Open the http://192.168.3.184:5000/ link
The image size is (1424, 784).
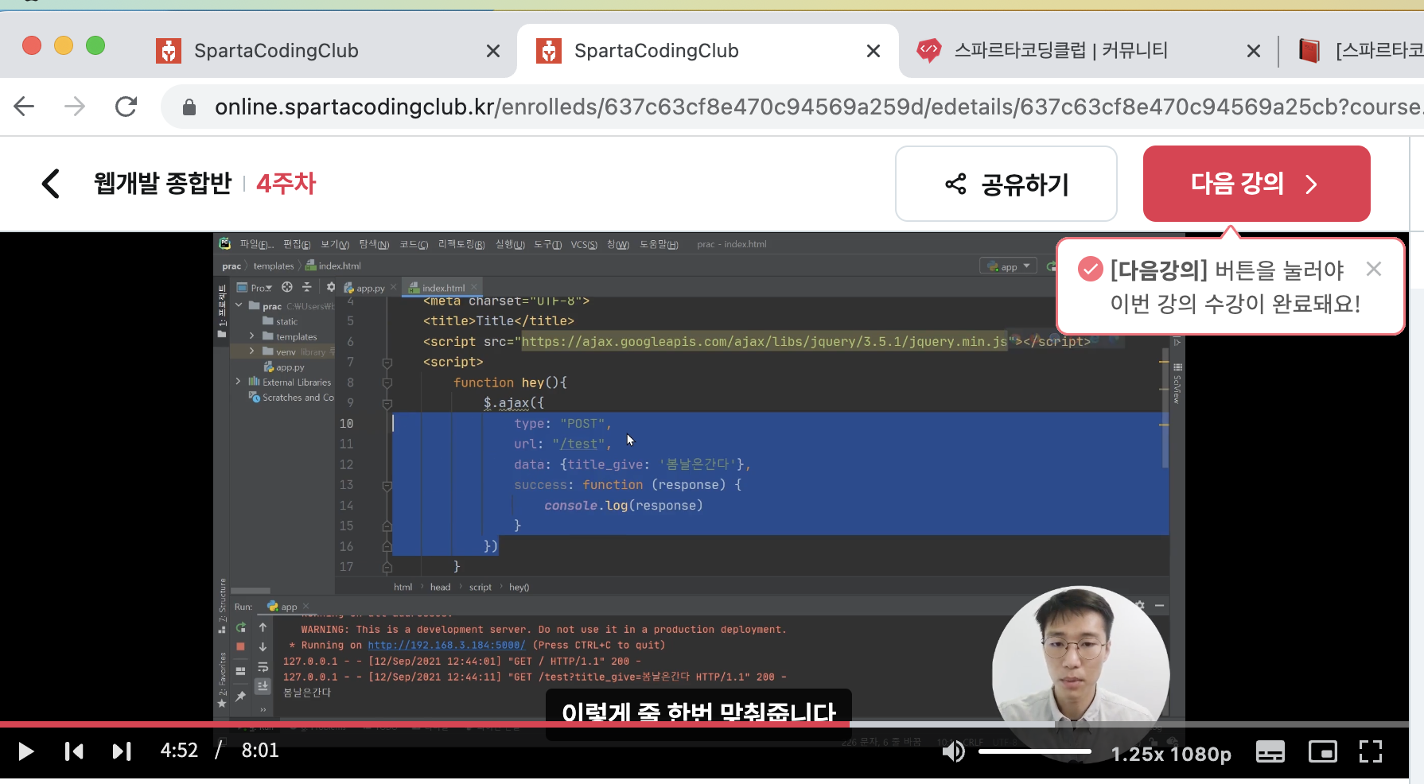click(x=446, y=645)
